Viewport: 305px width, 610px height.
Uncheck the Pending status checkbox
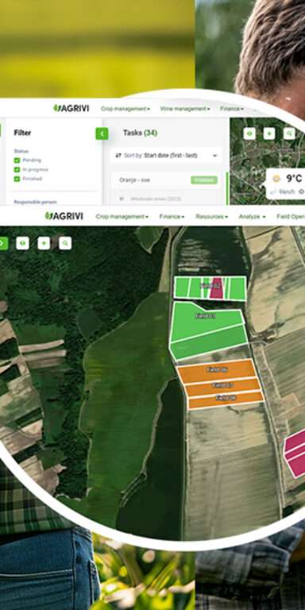(x=17, y=160)
